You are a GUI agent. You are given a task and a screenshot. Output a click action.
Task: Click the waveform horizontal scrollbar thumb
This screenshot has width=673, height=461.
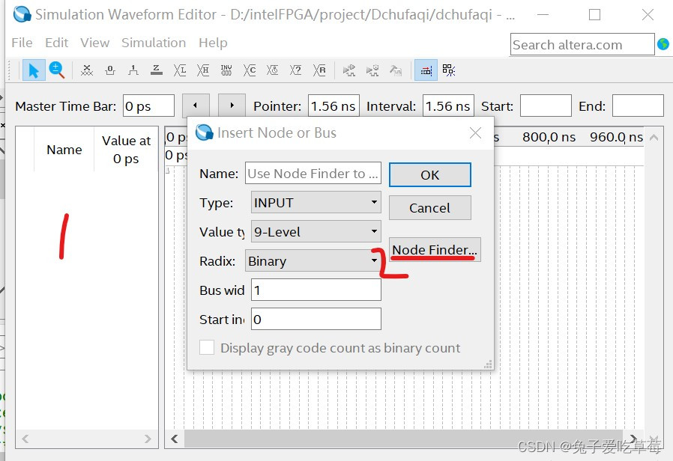[x=403, y=439]
